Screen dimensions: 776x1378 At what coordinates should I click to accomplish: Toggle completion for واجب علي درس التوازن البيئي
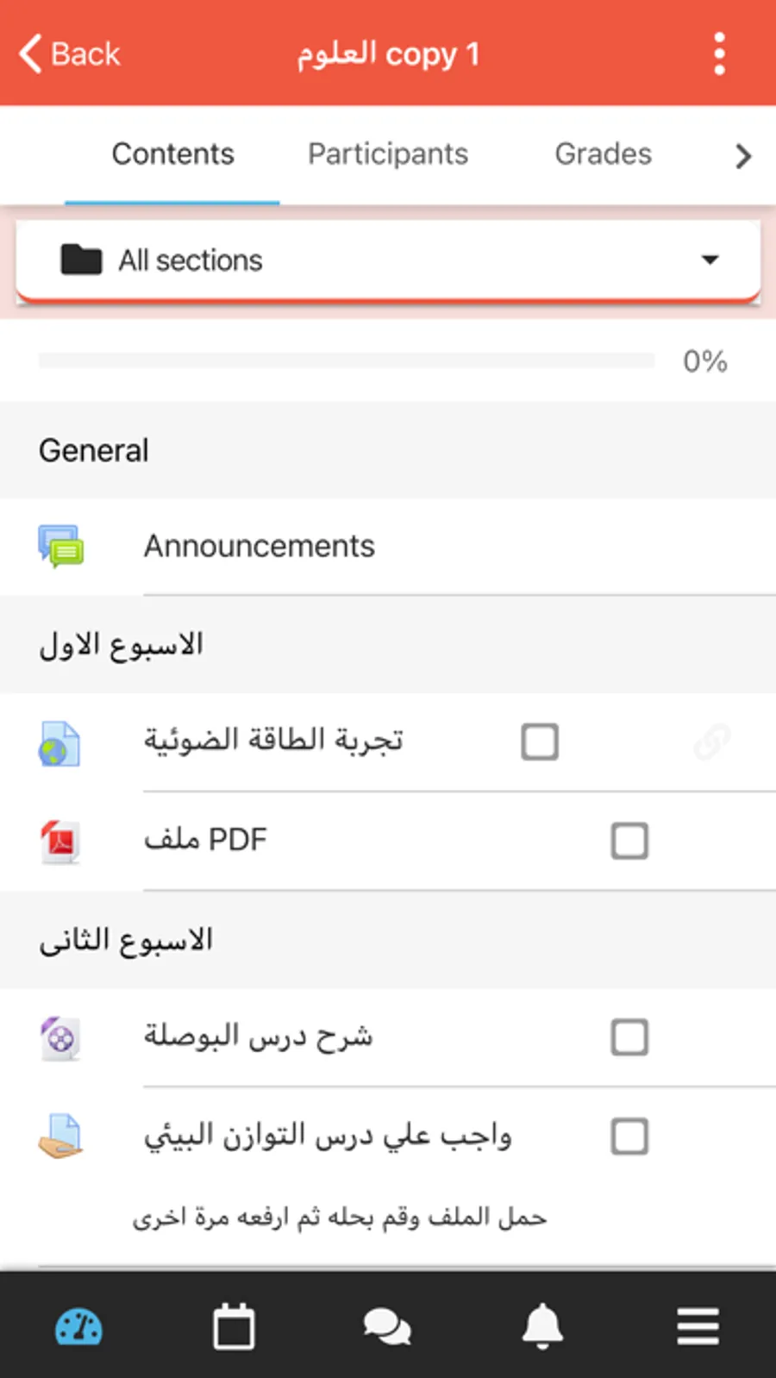point(629,1137)
